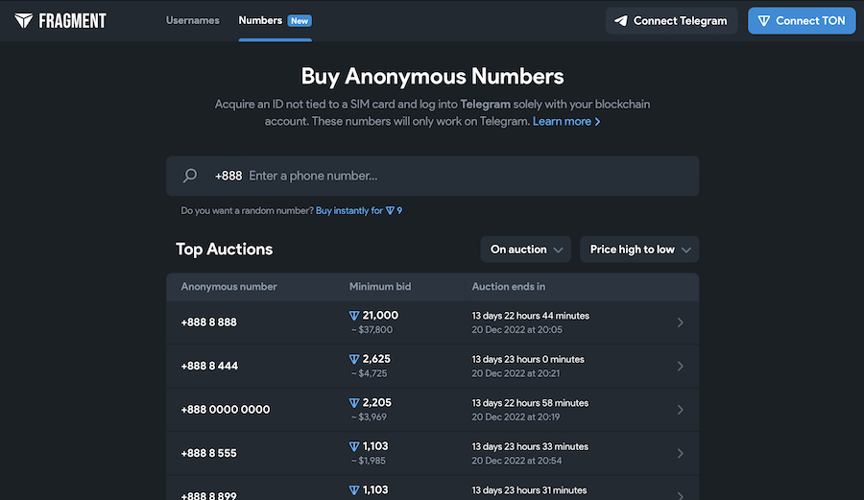This screenshot has width=864, height=500.
Task: Click the TON icon beside the 2,625 bid
Action: (x=354, y=359)
